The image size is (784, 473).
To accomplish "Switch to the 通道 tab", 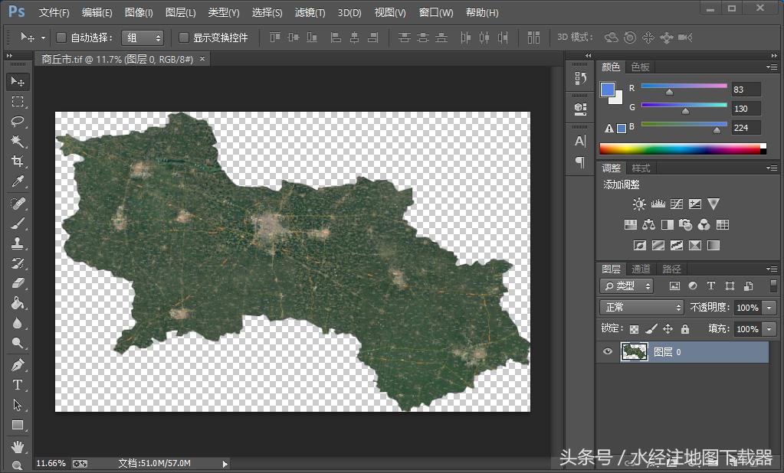I will [x=641, y=269].
